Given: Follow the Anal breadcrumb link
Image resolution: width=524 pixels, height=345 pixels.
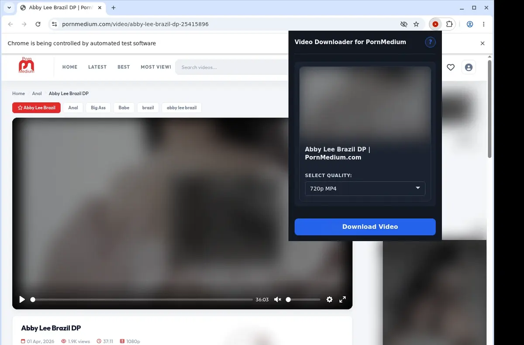Looking at the screenshot, I should pos(37,93).
